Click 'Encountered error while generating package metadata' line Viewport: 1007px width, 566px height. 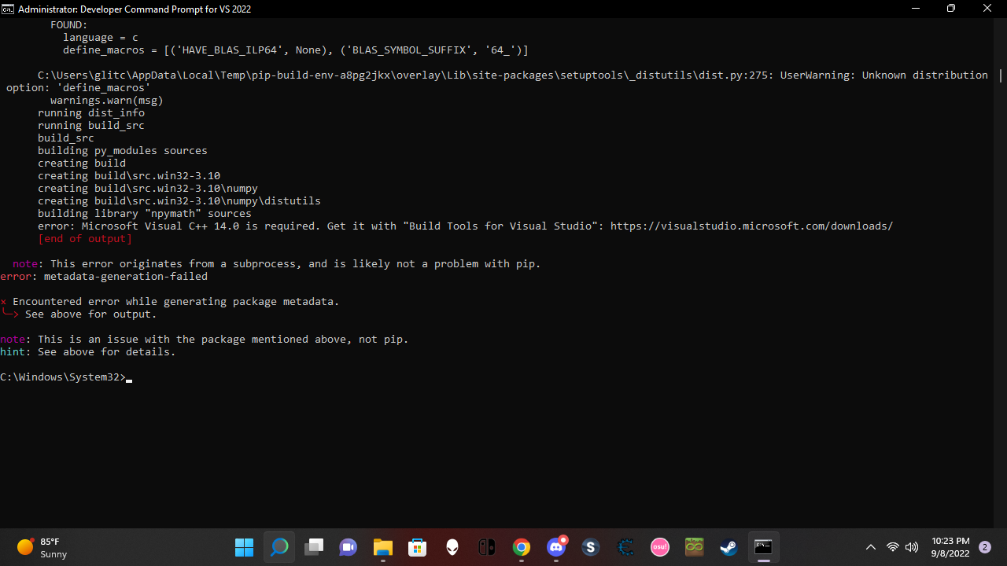tap(170, 302)
